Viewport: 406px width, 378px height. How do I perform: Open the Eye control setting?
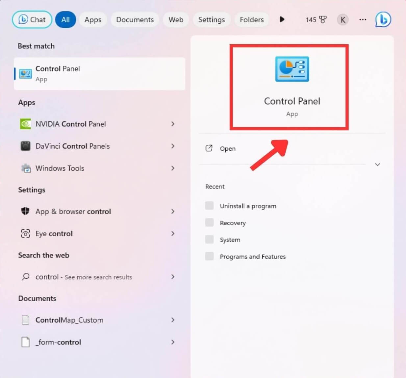click(99, 234)
